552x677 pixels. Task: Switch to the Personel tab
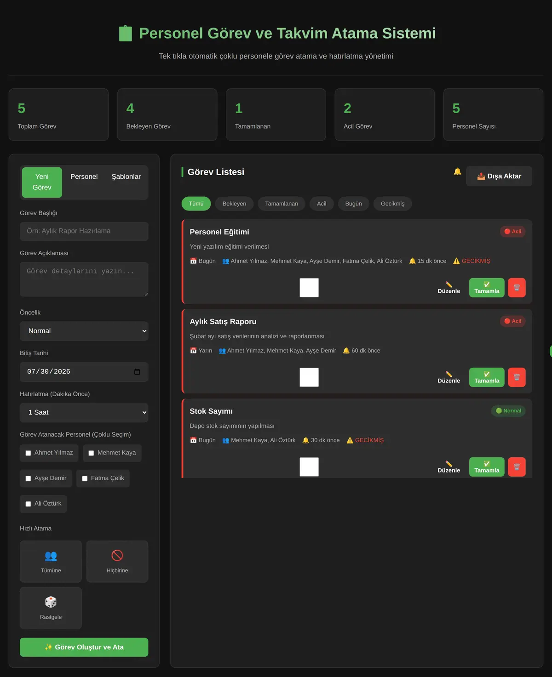point(84,176)
